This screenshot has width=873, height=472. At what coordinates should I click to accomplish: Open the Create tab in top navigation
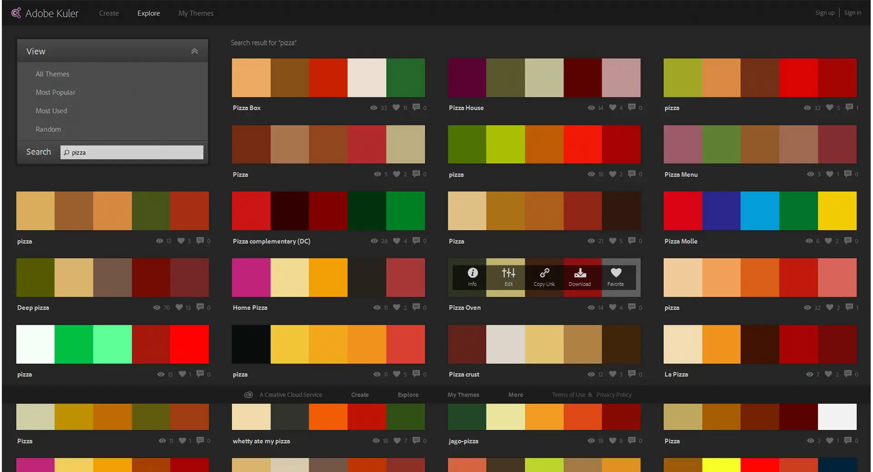tap(109, 13)
